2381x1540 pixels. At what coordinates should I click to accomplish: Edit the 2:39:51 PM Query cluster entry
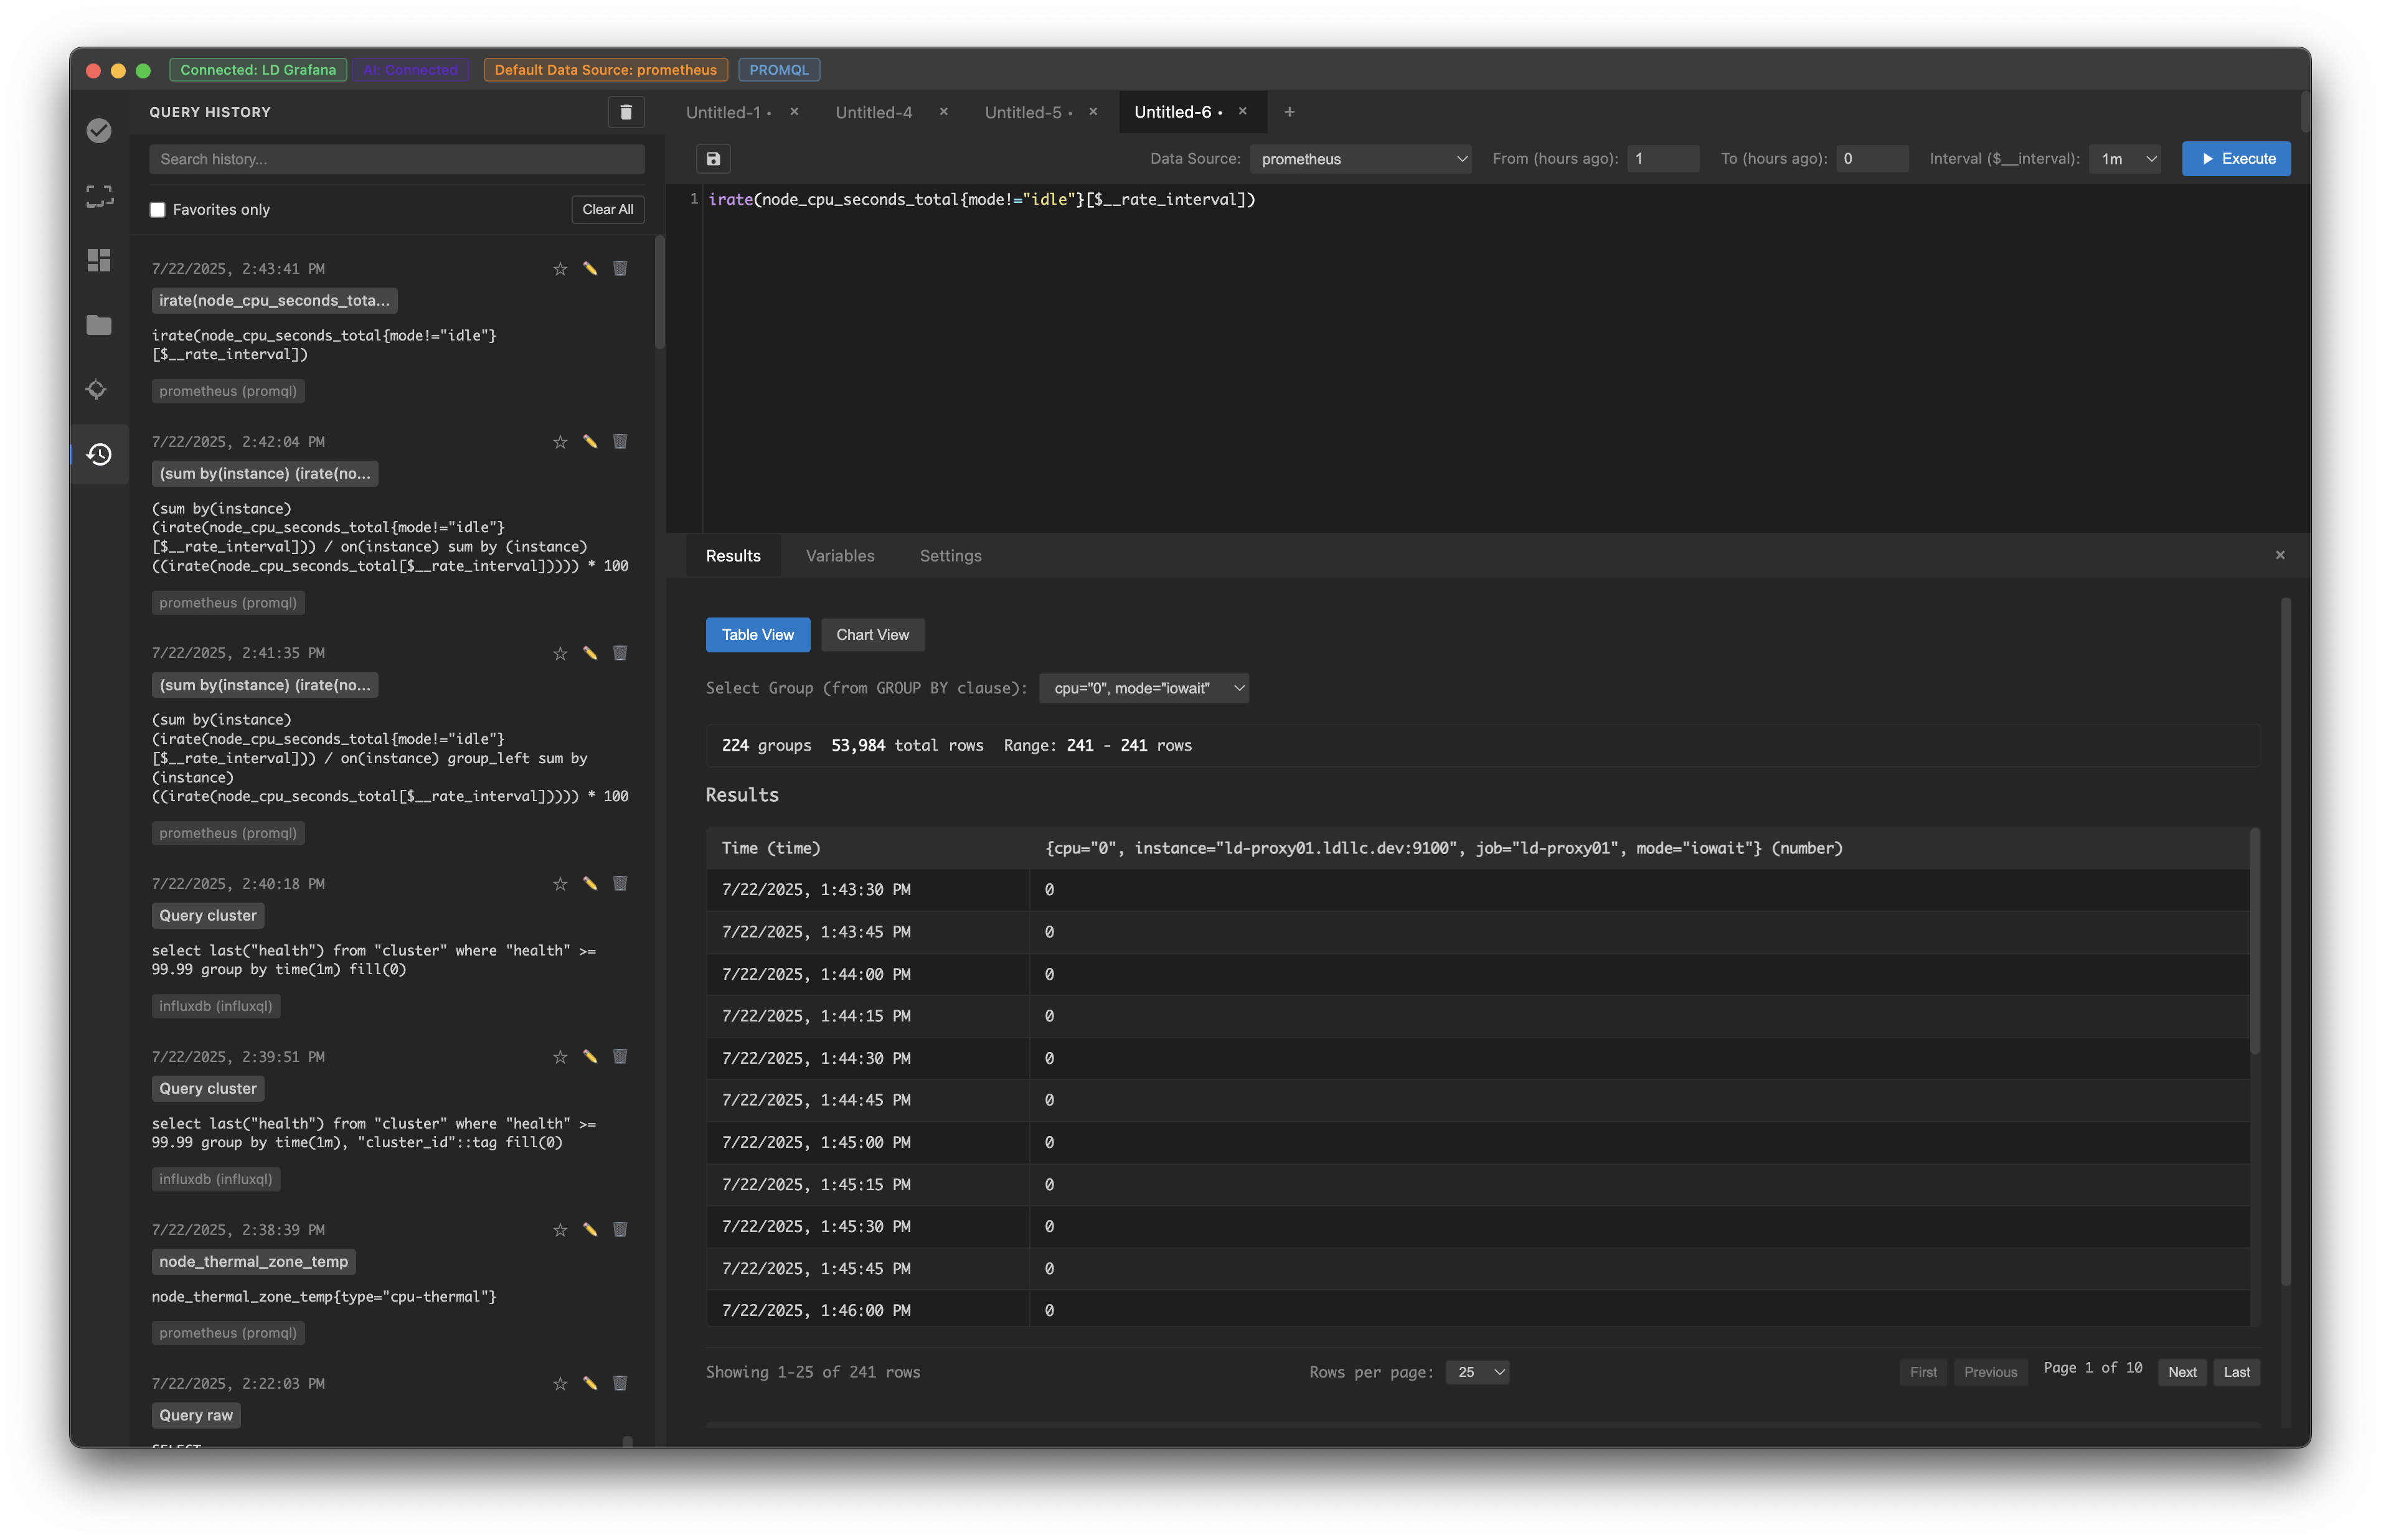[x=590, y=1056]
